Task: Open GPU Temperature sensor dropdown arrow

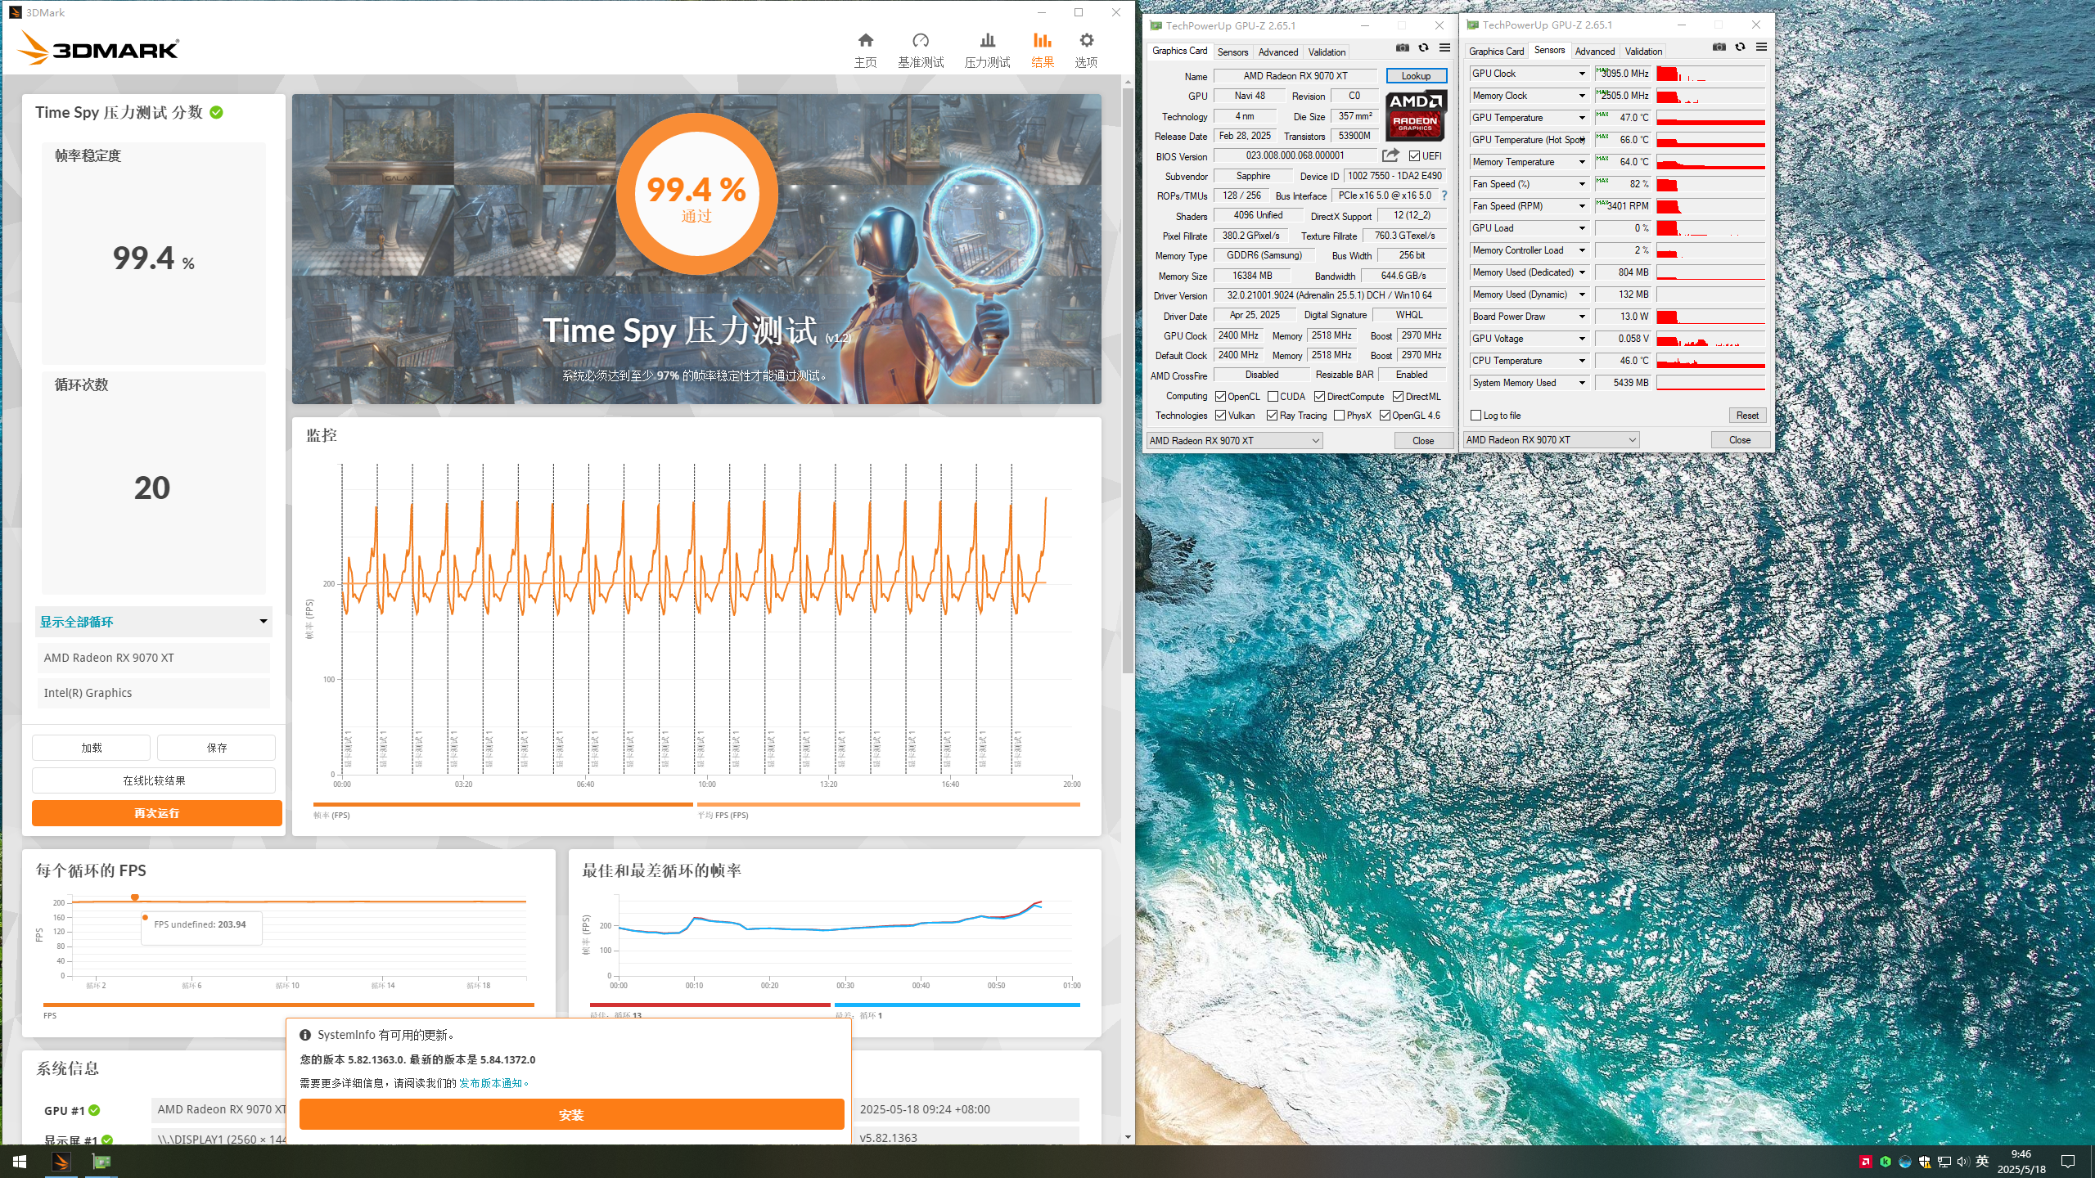Action: (1581, 118)
